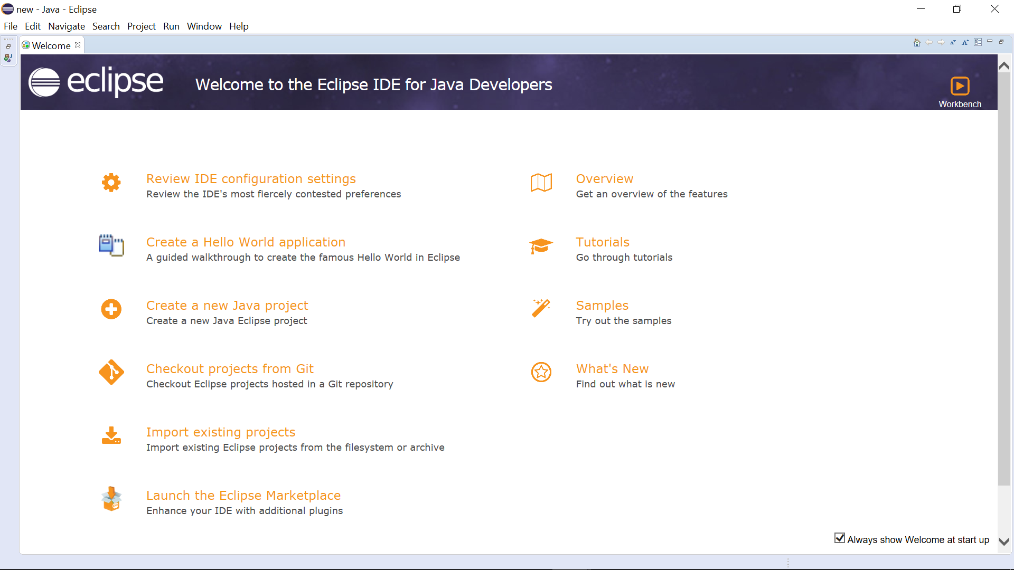The image size is (1014, 570).
Task: Click the Git diamond icon for checkout projects
Action: coord(111,373)
